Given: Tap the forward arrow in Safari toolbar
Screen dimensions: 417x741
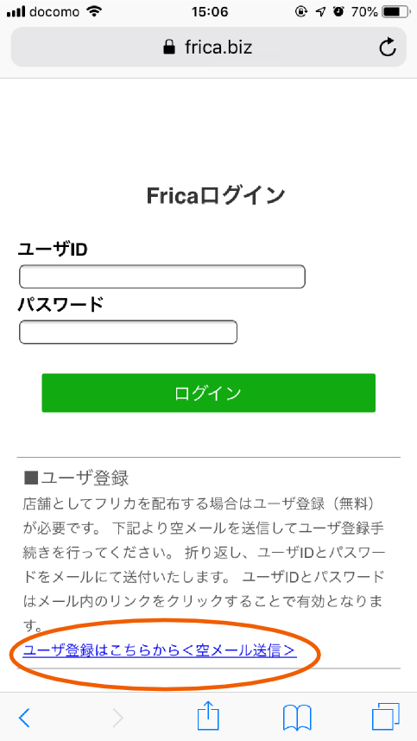Looking at the screenshot, I should 118,718.
